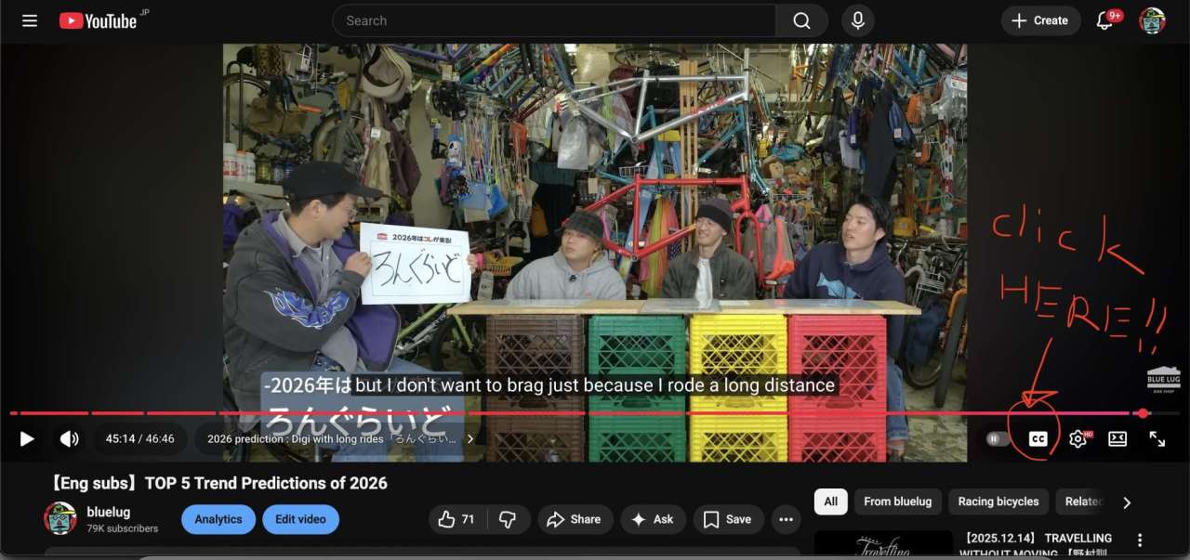Image resolution: width=1190 pixels, height=560 pixels.
Task: Open the hamburger guide menu
Action: 30,20
